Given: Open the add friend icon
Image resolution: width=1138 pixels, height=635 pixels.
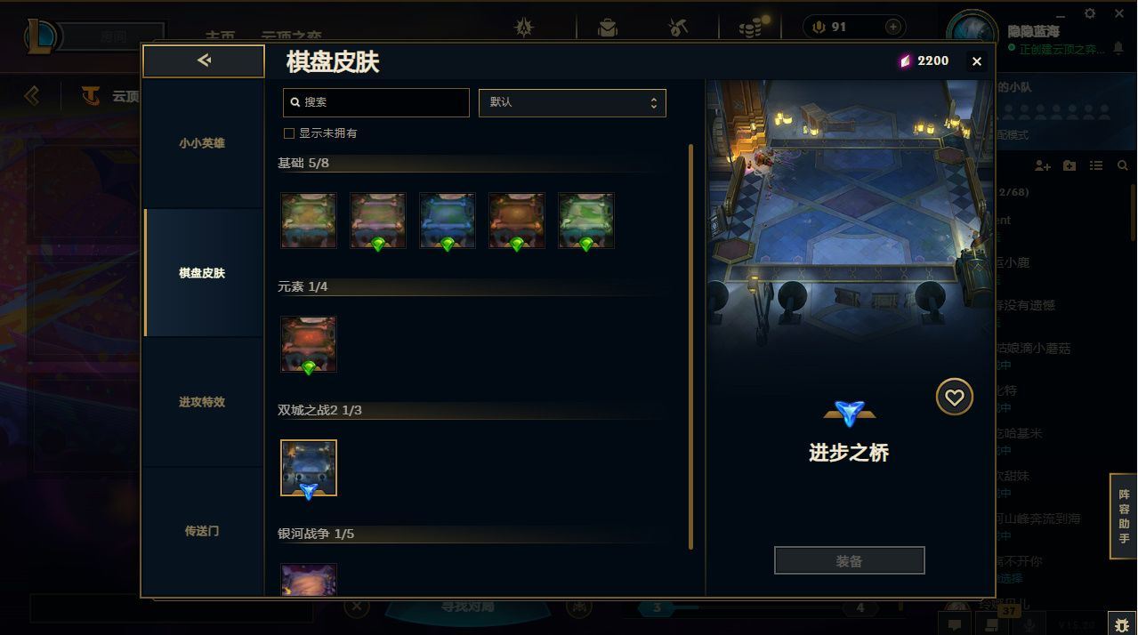Looking at the screenshot, I should (1043, 165).
